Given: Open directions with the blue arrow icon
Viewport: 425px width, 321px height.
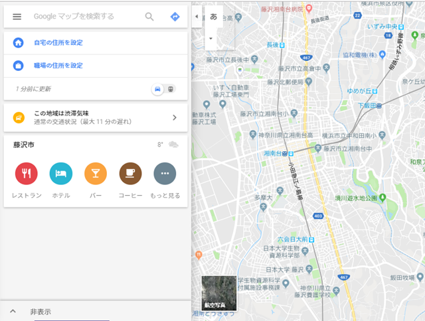Looking at the screenshot, I should [175, 17].
